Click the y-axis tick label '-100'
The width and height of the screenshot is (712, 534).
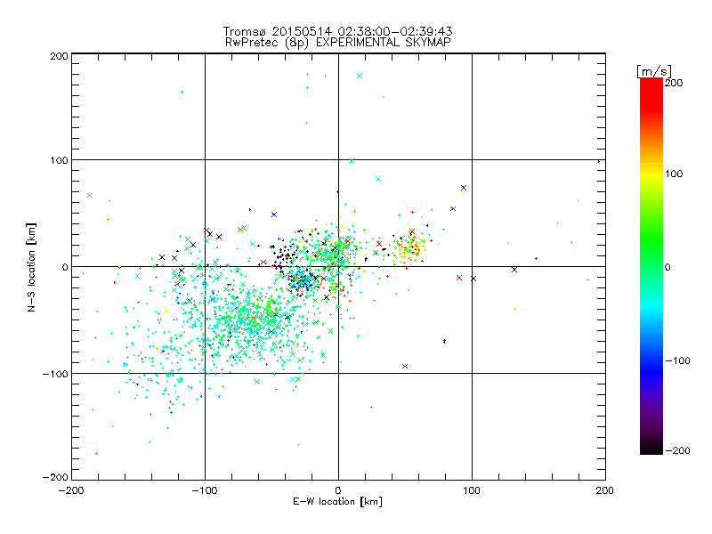point(55,374)
